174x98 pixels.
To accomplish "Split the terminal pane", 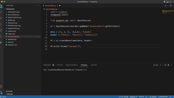I will pyautogui.click(x=165, y=65).
